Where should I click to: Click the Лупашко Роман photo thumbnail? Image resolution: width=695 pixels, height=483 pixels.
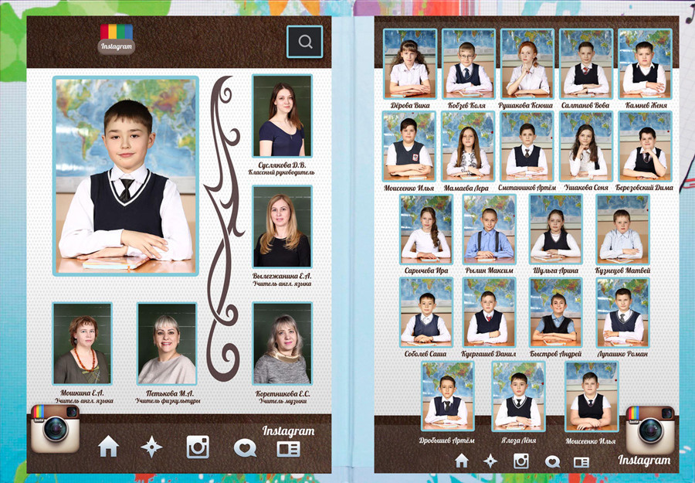coord(622,312)
